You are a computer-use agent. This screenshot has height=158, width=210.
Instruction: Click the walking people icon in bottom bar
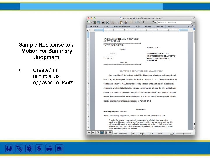(x=29, y=148)
